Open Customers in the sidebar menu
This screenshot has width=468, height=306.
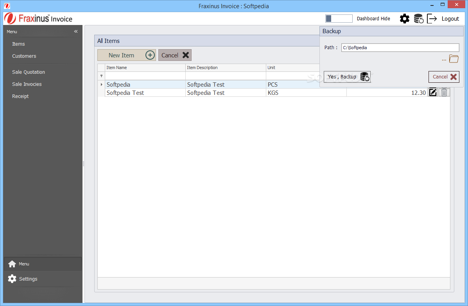24,56
